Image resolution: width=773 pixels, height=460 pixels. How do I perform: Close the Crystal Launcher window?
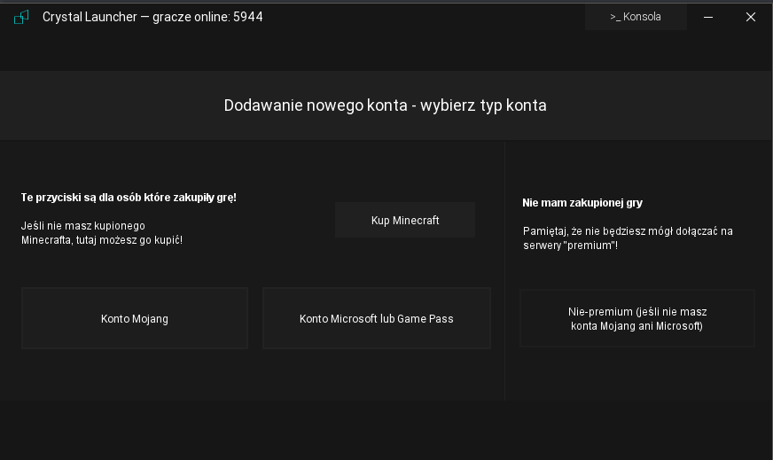(x=750, y=17)
